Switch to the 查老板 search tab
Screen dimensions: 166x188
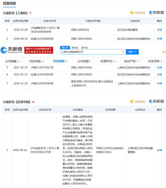coord(75,48)
